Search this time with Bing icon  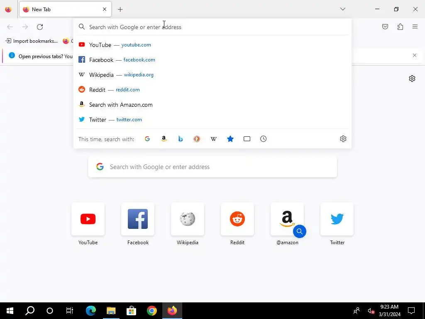180,139
